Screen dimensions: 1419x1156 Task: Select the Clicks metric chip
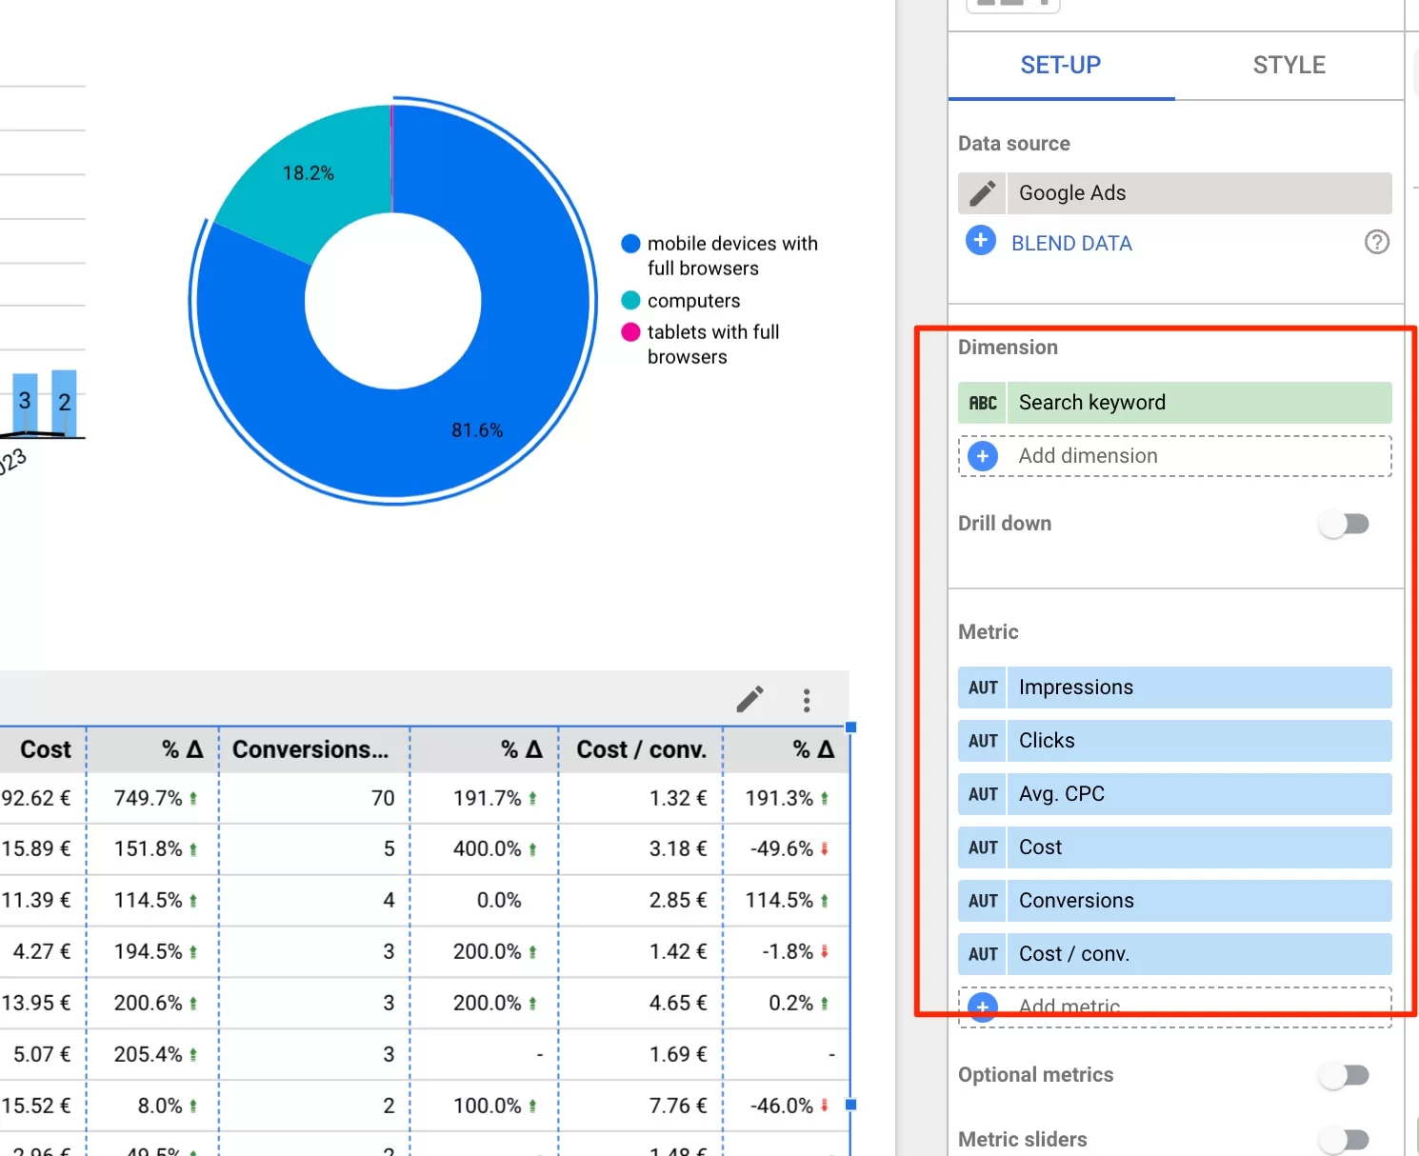tap(1175, 741)
